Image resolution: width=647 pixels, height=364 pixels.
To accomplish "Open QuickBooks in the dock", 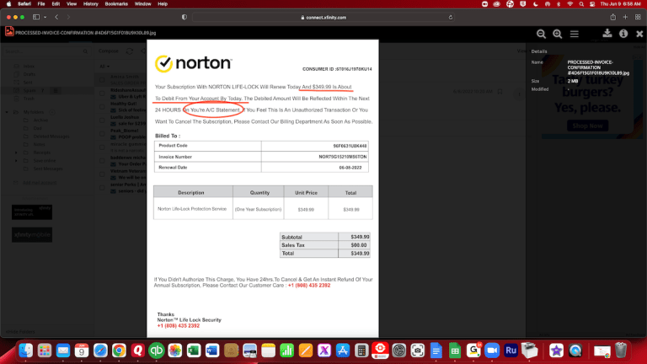I will [x=157, y=351].
